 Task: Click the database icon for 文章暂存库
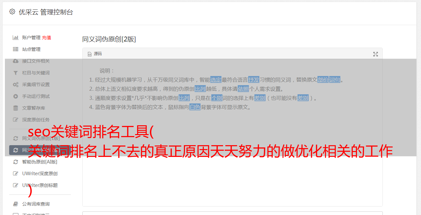point(15,108)
